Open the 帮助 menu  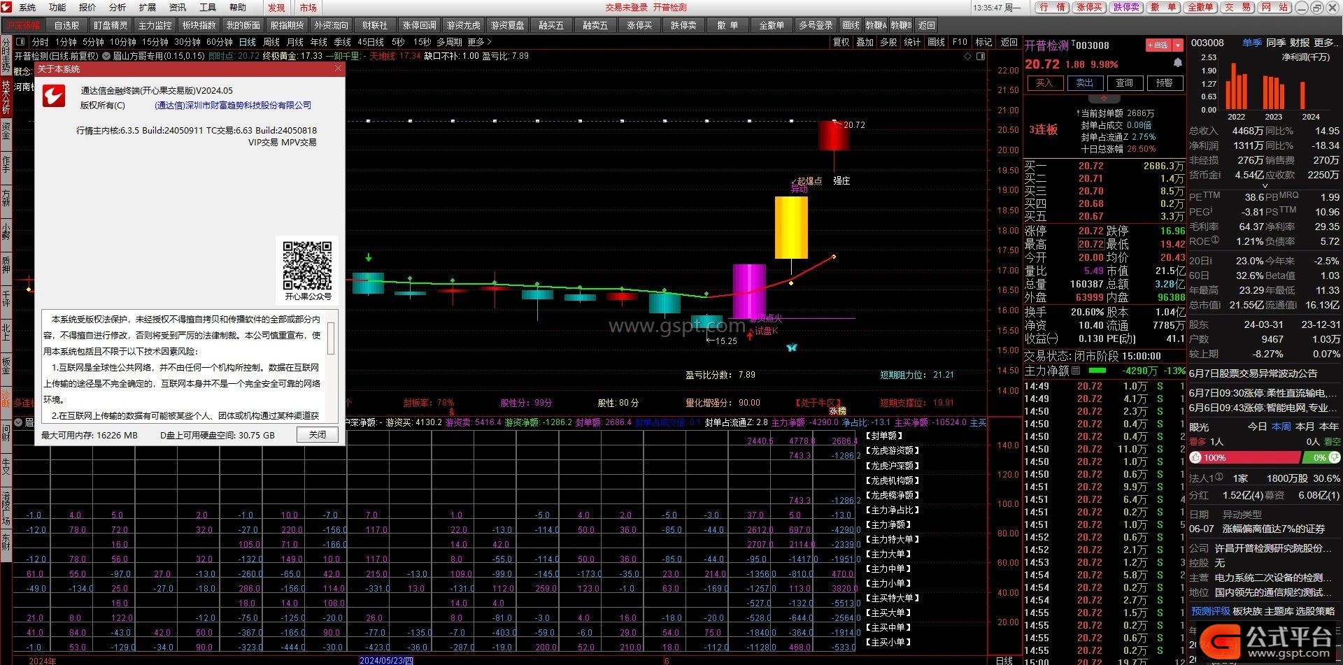point(238,8)
